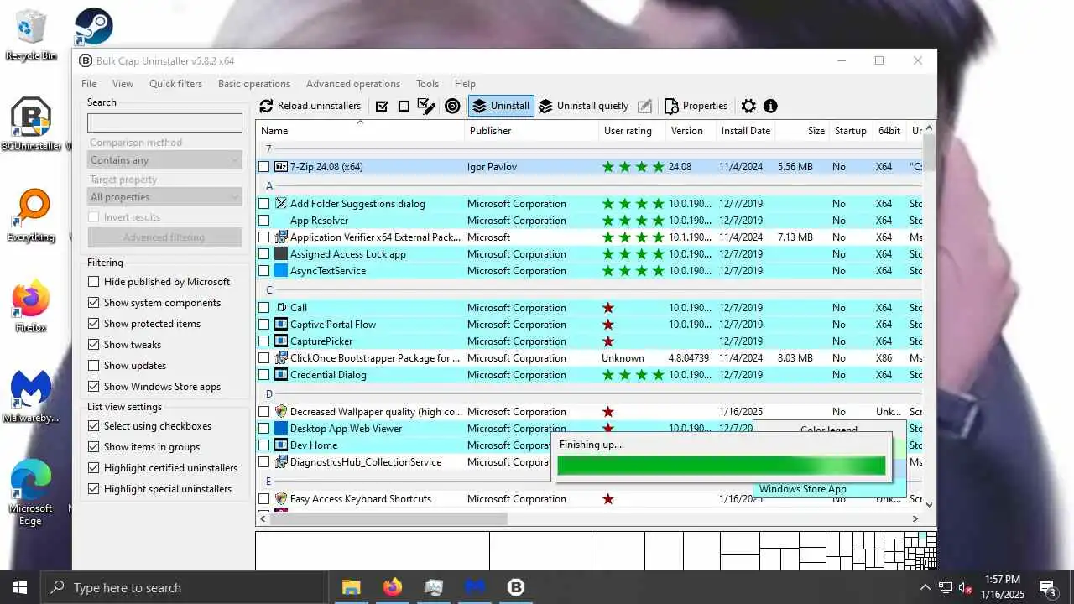Open the Quick filters menu
The image size is (1074, 604).
[175, 84]
